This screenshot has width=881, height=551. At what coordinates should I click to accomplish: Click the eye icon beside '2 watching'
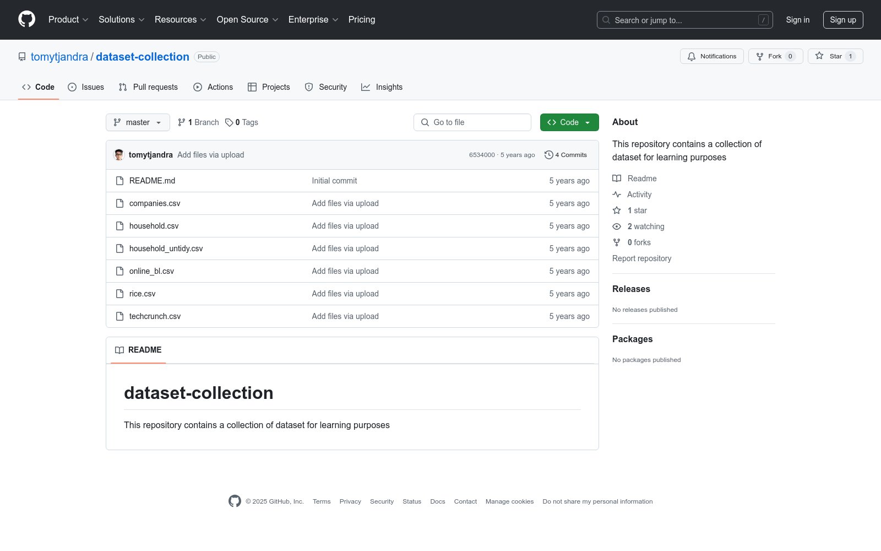pos(617,226)
